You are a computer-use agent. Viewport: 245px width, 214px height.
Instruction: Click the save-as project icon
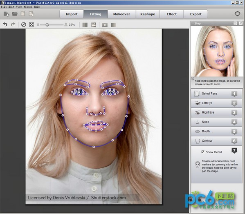coord(31,14)
